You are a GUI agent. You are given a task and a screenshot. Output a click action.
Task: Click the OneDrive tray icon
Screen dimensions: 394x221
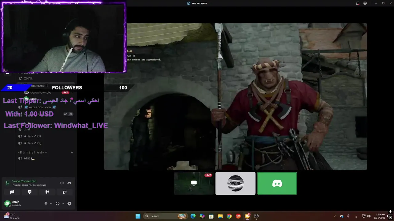pyautogui.click(x=342, y=216)
